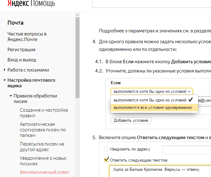Viewport: 211px width, 177px height.
Task: Open the Вход и выход page
Action: 22,60
